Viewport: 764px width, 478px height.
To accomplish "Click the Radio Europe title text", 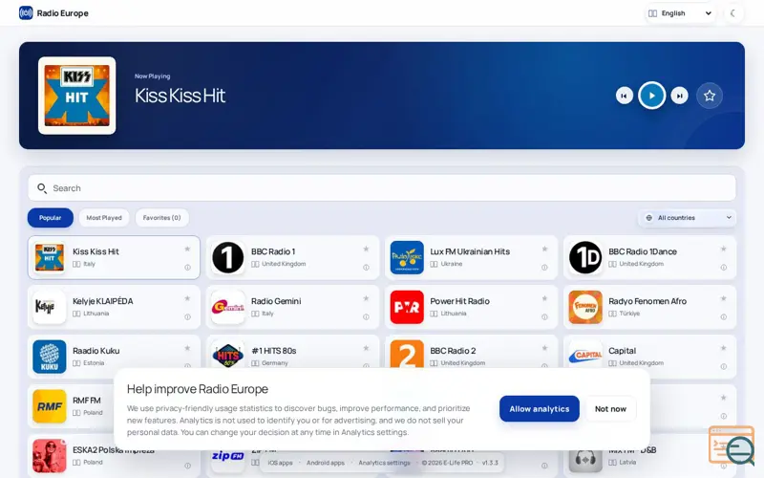I will point(63,13).
